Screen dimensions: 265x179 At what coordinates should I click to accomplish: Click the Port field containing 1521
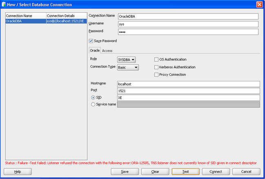tap(188, 91)
